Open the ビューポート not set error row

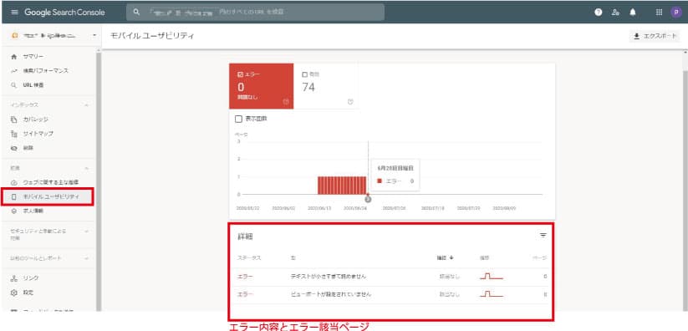(x=392, y=294)
